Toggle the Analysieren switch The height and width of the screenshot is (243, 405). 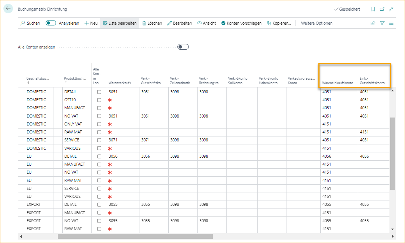[51, 23]
